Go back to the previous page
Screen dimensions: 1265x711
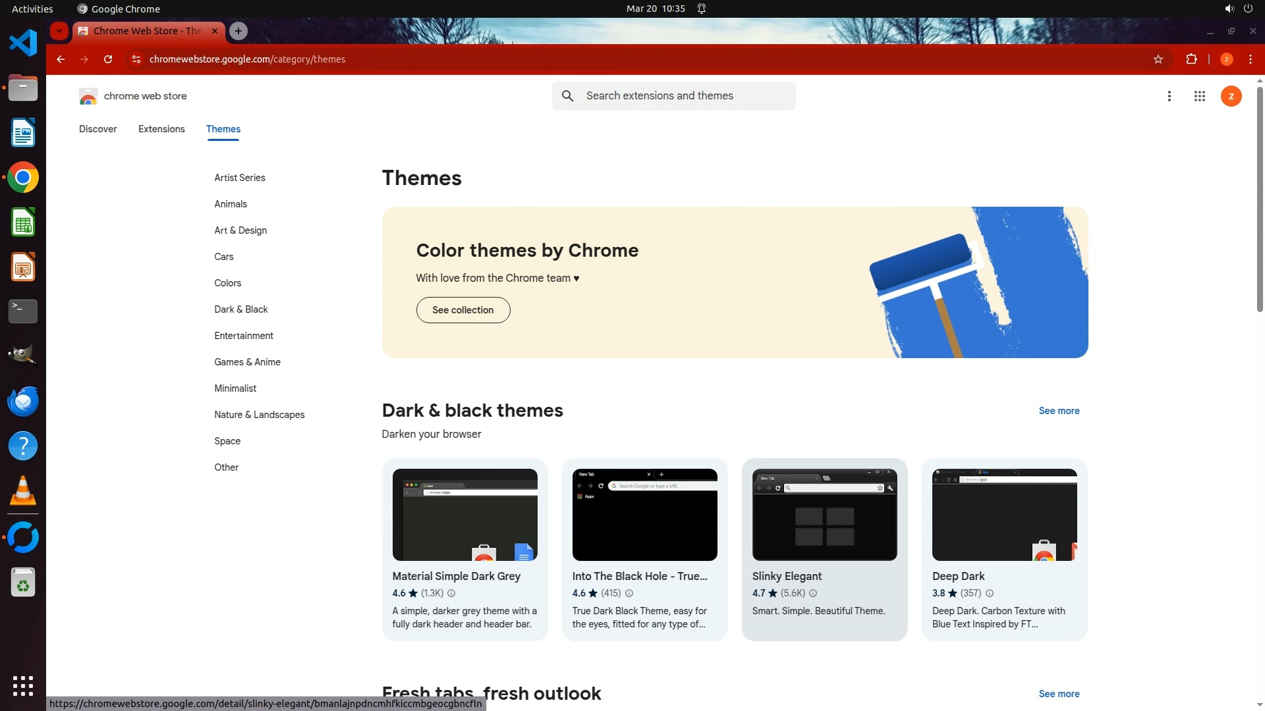(x=61, y=59)
